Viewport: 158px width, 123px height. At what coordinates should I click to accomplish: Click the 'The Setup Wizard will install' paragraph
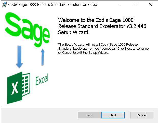click(103, 49)
